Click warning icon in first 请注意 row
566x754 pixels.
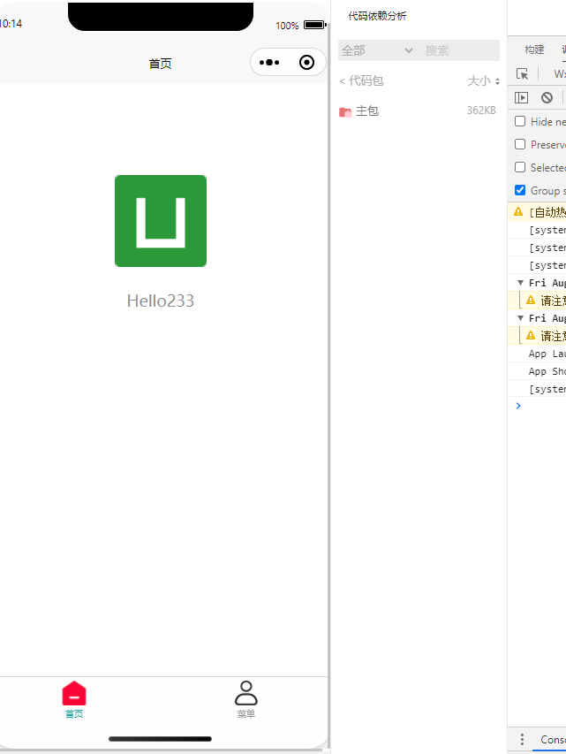tap(531, 300)
